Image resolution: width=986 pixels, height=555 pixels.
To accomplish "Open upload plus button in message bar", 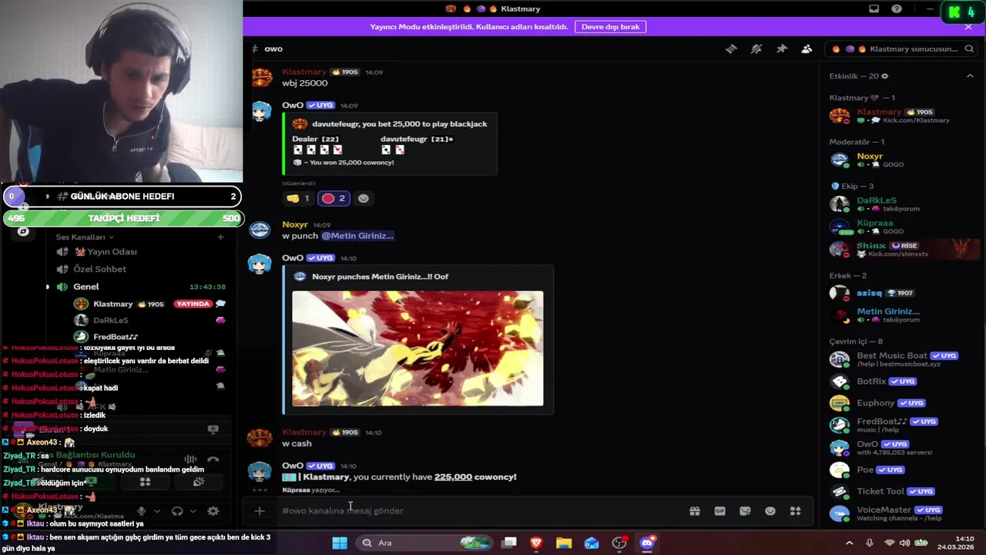I will point(260,510).
